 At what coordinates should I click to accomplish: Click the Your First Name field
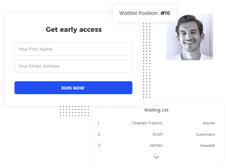[x=73, y=49]
